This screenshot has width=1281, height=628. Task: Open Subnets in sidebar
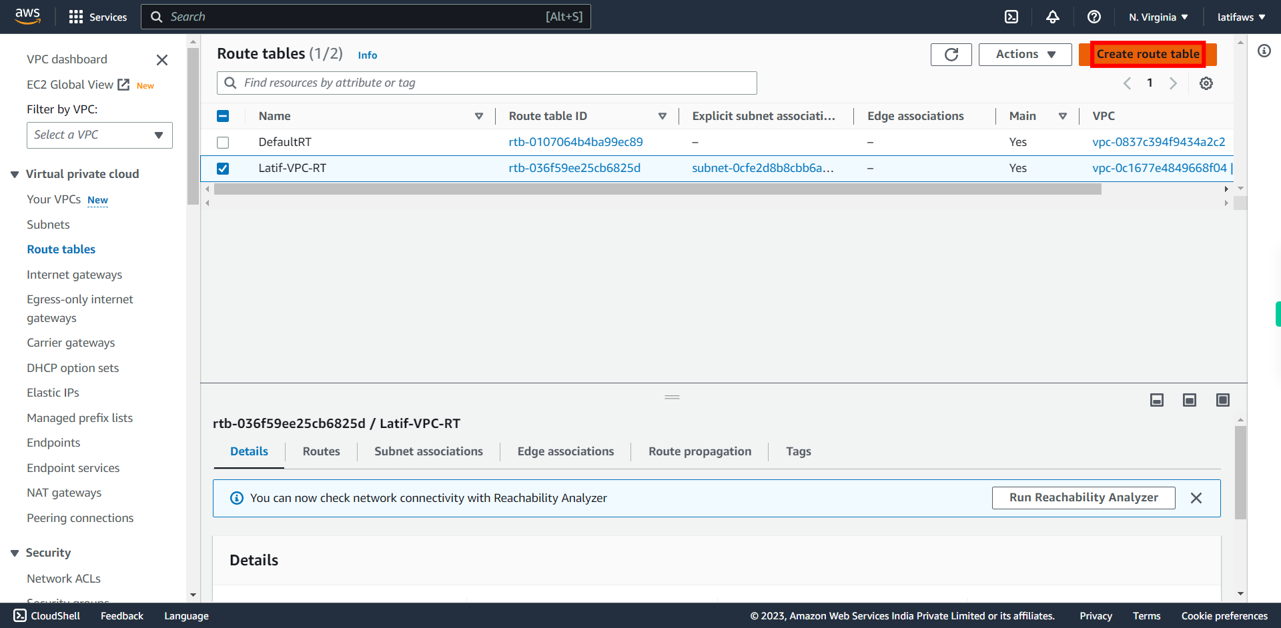coord(48,225)
